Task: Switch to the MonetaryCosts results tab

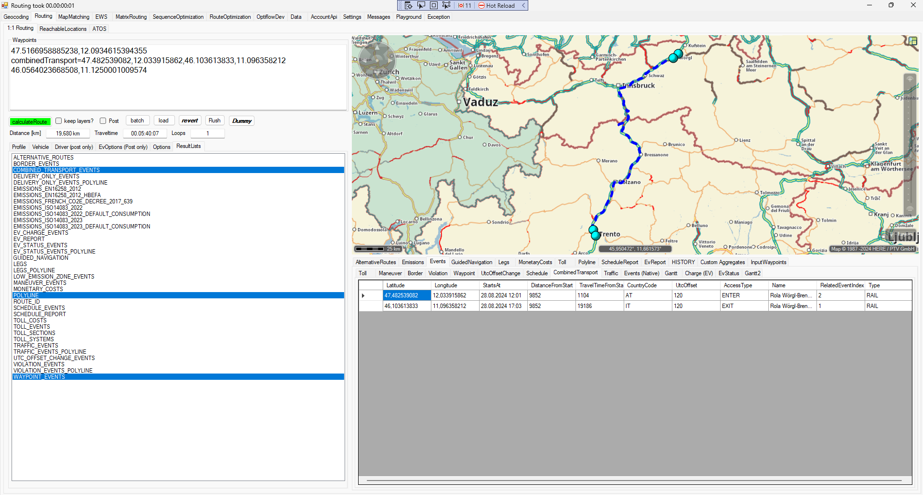Action: [535, 262]
